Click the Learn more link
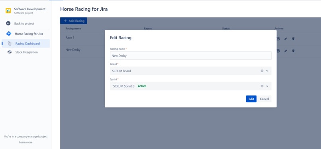Viewport: 321px width, 149px height. (26, 142)
